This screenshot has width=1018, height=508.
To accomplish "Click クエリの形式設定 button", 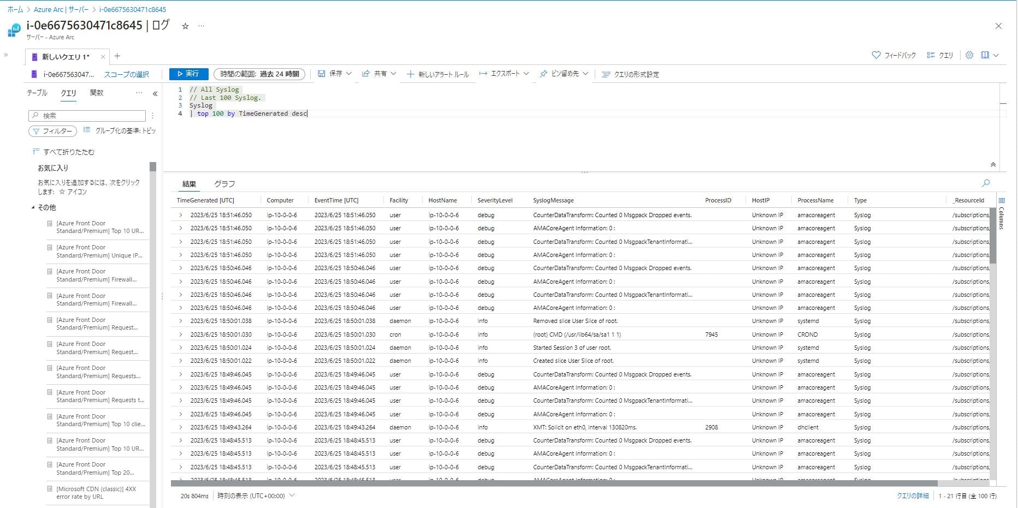I will 630,74.
